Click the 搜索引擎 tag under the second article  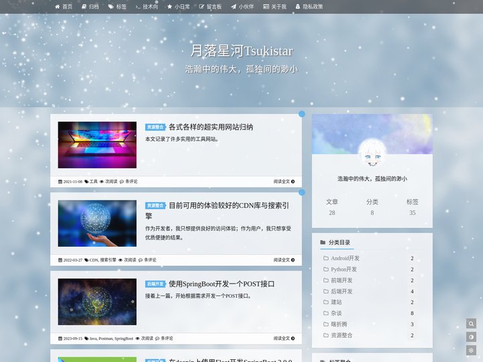pyautogui.click(x=109, y=260)
